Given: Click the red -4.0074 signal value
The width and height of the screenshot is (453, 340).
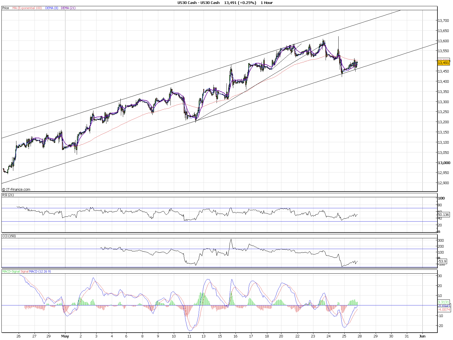Looking at the screenshot, I should coord(444,309).
